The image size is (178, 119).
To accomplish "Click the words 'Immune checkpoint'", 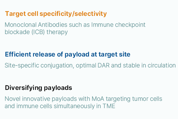I will pos(118,25).
